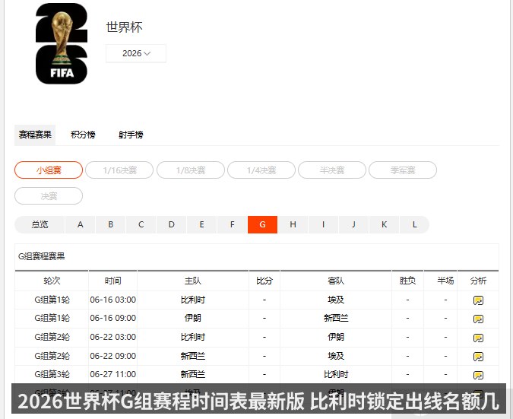The image size is (513, 419).
Task: Choose group K tab
Action: [x=384, y=224]
